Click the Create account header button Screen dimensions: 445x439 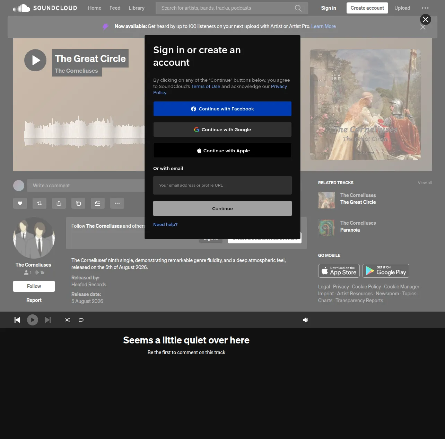pos(367,8)
